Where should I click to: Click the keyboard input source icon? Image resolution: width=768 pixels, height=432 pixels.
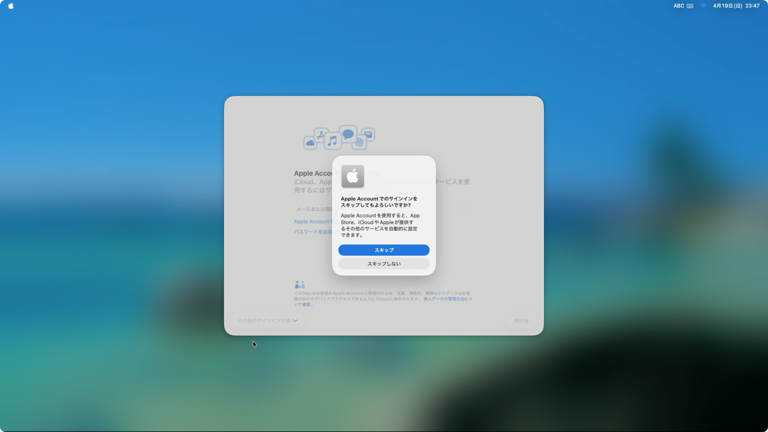tap(690, 6)
